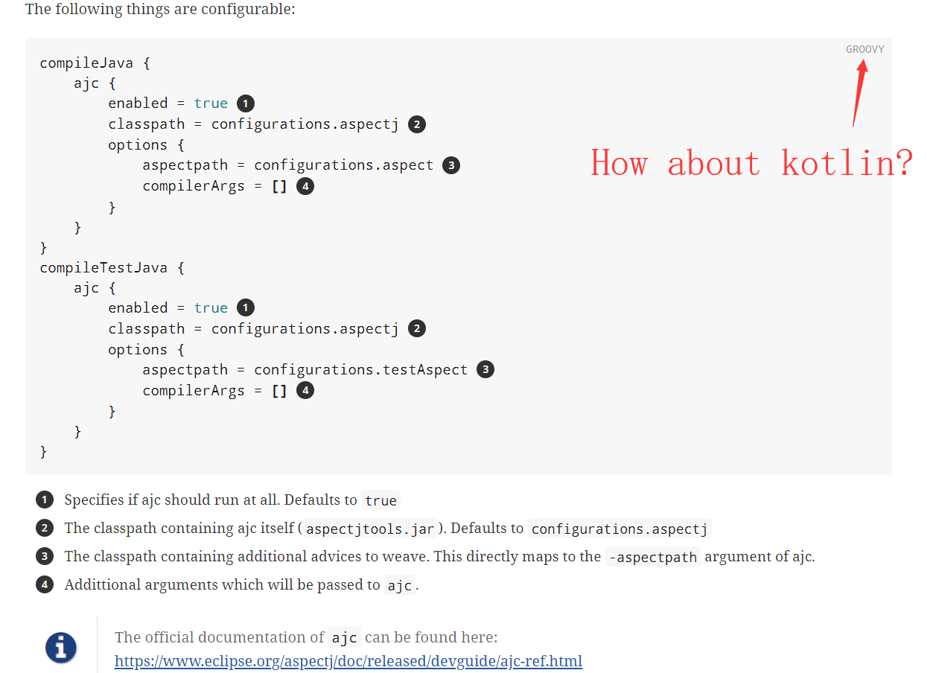The width and height of the screenshot is (933, 673).
Task: Click numbered badge 4 before additional arguments explanation
Action: (x=45, y=584)
